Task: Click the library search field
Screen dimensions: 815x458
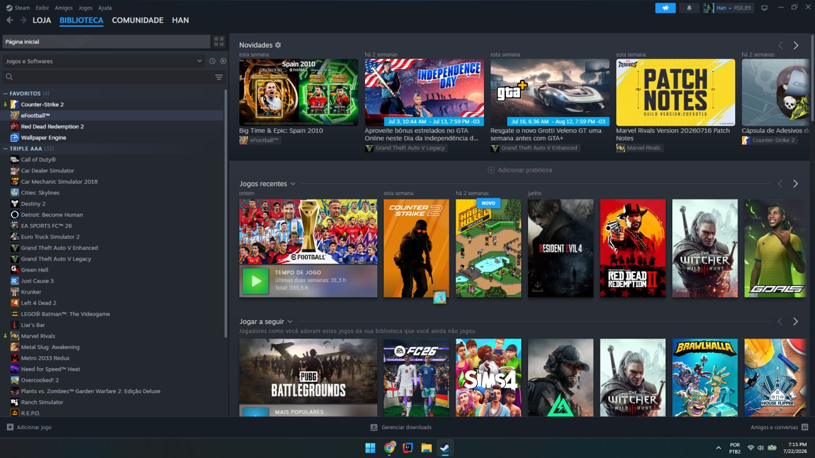Action: tap(108, 77)
